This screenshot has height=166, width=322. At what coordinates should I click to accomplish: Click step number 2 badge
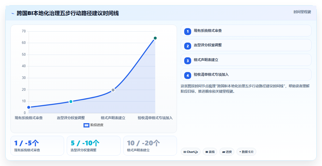click(188, 46)
